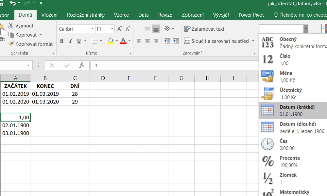Decrease indent
Image resolution: width=327 pixels, height=196 pixels.
[x=167, y=41]
